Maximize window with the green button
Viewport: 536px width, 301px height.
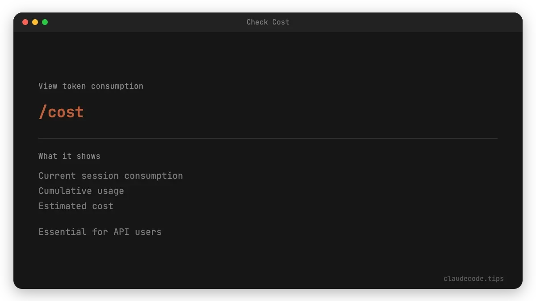pos(45,22)
